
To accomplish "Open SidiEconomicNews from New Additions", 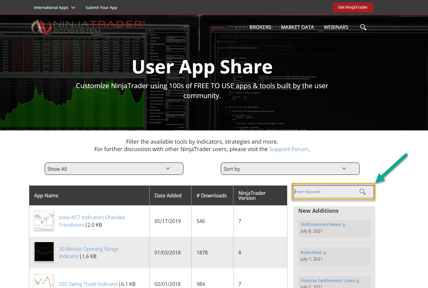I will point(321,224).
